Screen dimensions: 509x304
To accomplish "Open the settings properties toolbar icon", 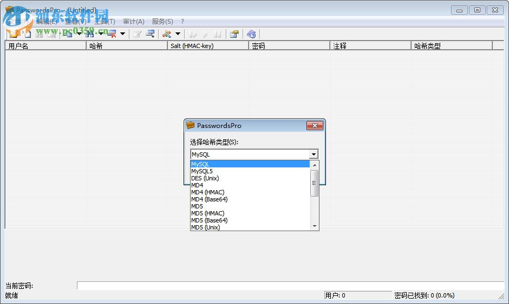I will pyautogui.click(x=234, y=33).
